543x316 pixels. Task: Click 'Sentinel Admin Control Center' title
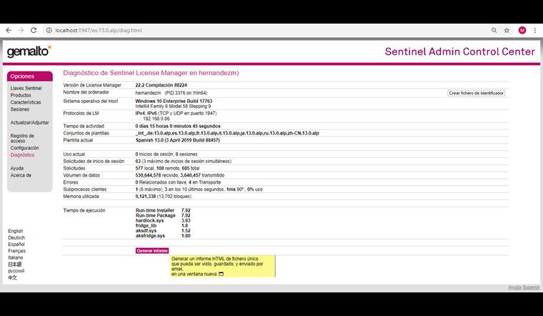coord(460,51)
